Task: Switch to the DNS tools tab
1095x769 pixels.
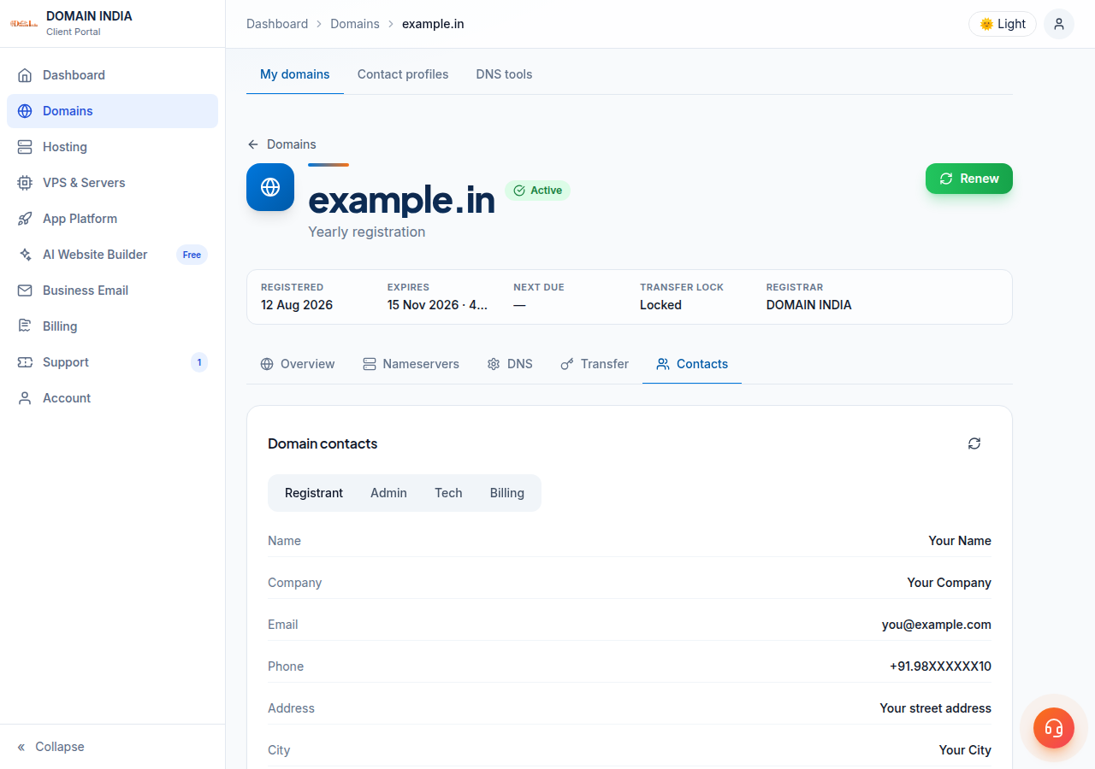Action: coord(504,74)
